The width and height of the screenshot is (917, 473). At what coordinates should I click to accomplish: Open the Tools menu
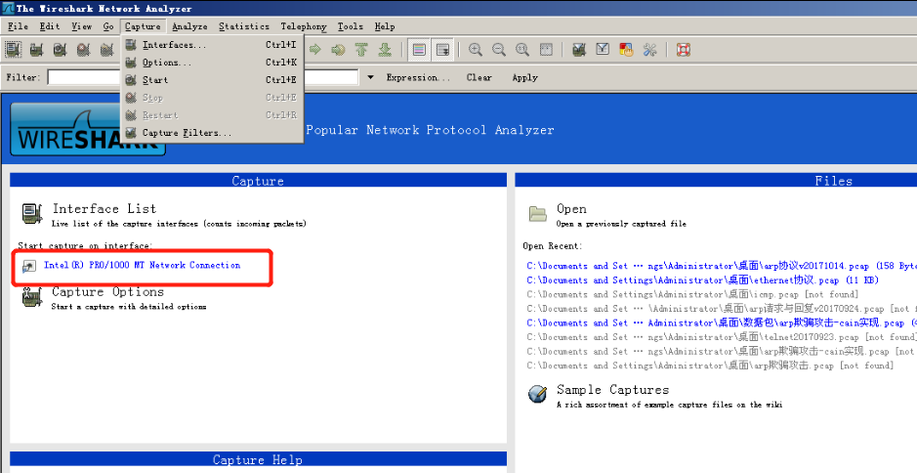[351, 26]
